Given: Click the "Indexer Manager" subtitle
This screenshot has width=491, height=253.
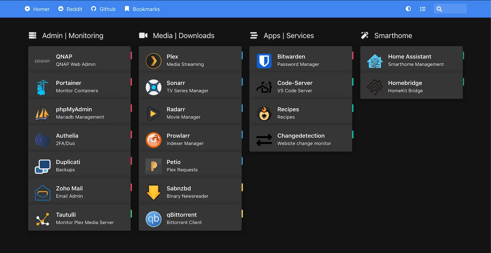Looking at the screenshot, I should tap(185, 144).
